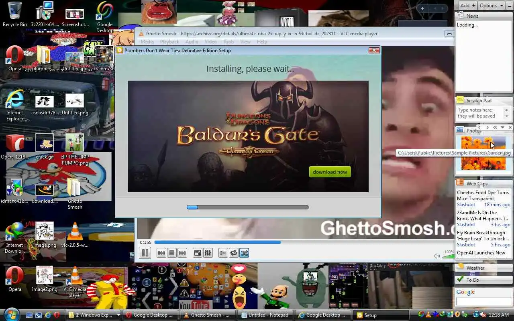Image resolution: width=514 pixels, height=321 pixels.
Task: Click the Baldur's Gate banner image
Action: (x=248, y=136)
